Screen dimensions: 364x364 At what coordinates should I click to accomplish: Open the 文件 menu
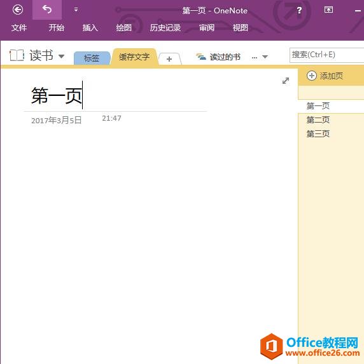click(x=19, y=28)
